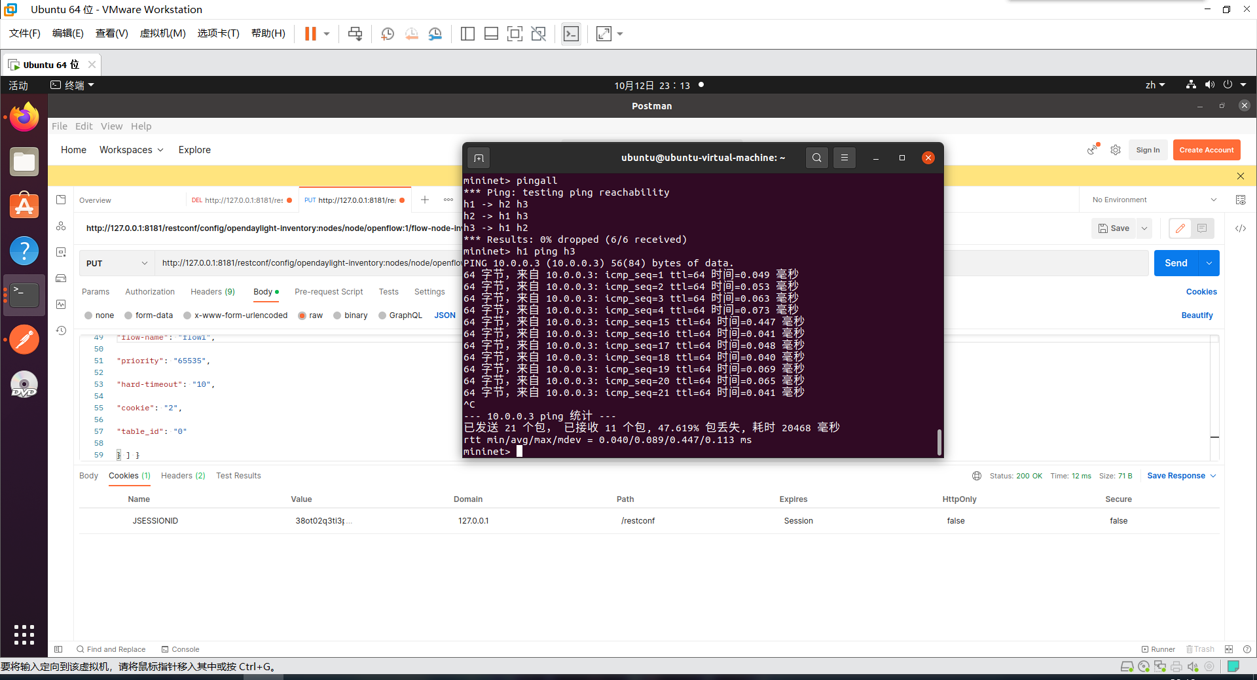Open Postman Mock Servers sidebar icon
The image size is (1257, 680).
click(x=61, y=278)
